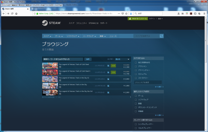Image resolution: width=208 pixels, height=132 pixels.
Task: Reload the current page
Action: click(x=12, y=14)
